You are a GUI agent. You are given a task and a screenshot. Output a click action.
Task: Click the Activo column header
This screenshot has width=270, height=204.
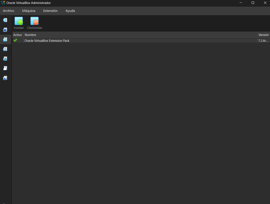pos(17,35)
